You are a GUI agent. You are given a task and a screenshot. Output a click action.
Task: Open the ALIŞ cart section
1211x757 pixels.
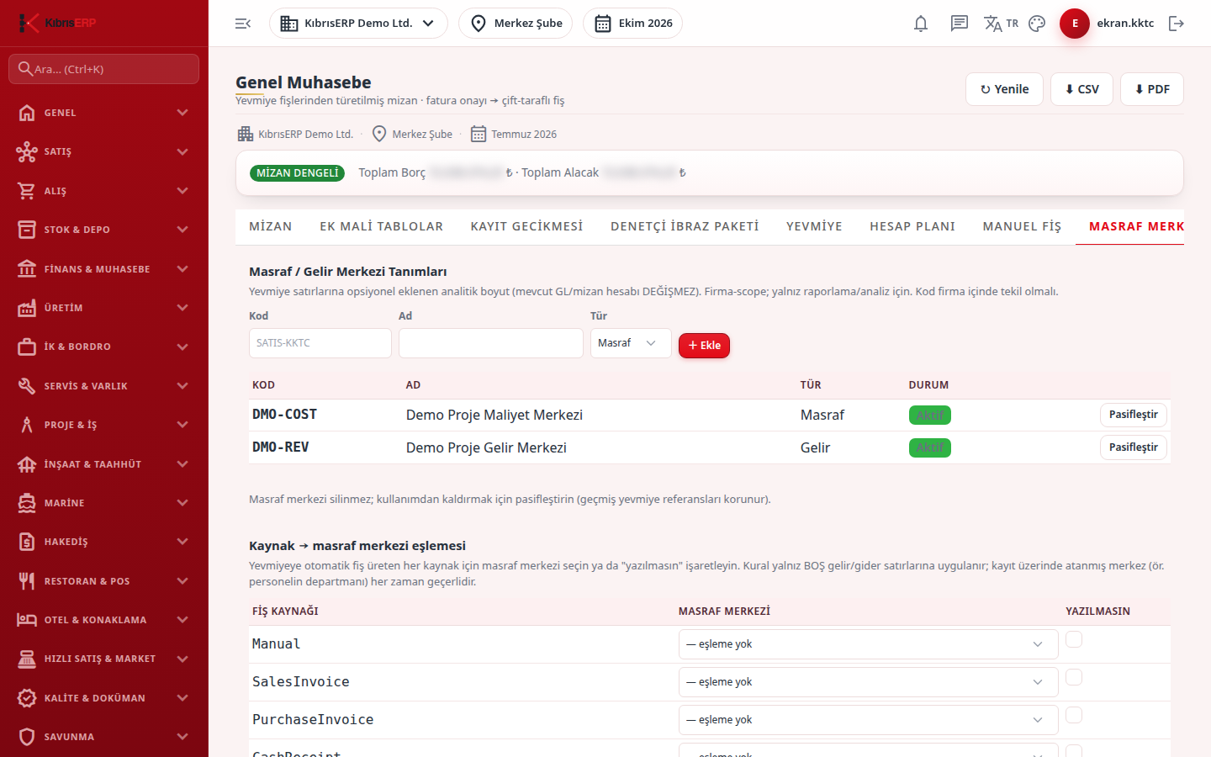(x=104, y=191)
